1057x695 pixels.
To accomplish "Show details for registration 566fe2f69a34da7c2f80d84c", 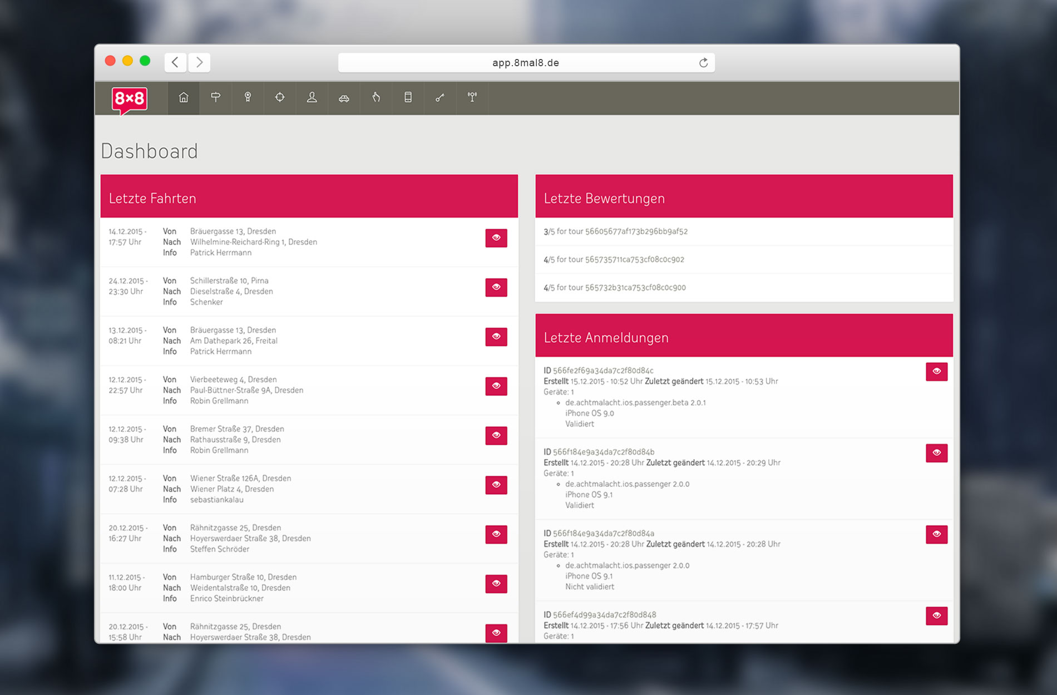I will [x=936, y=372].
